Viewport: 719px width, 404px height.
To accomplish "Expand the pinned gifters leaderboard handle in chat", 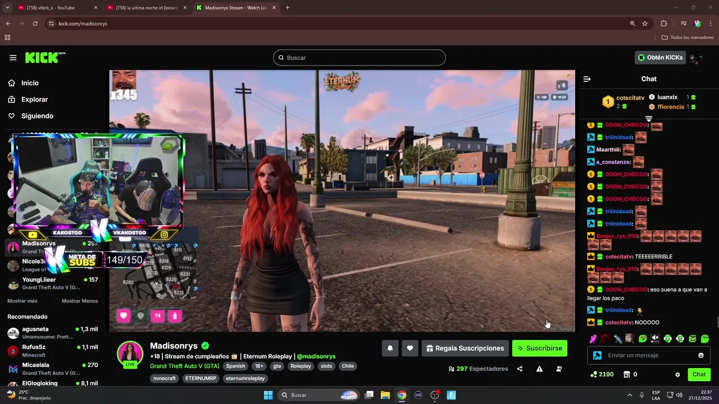I will pyautogui.click(x=649, y=118).
